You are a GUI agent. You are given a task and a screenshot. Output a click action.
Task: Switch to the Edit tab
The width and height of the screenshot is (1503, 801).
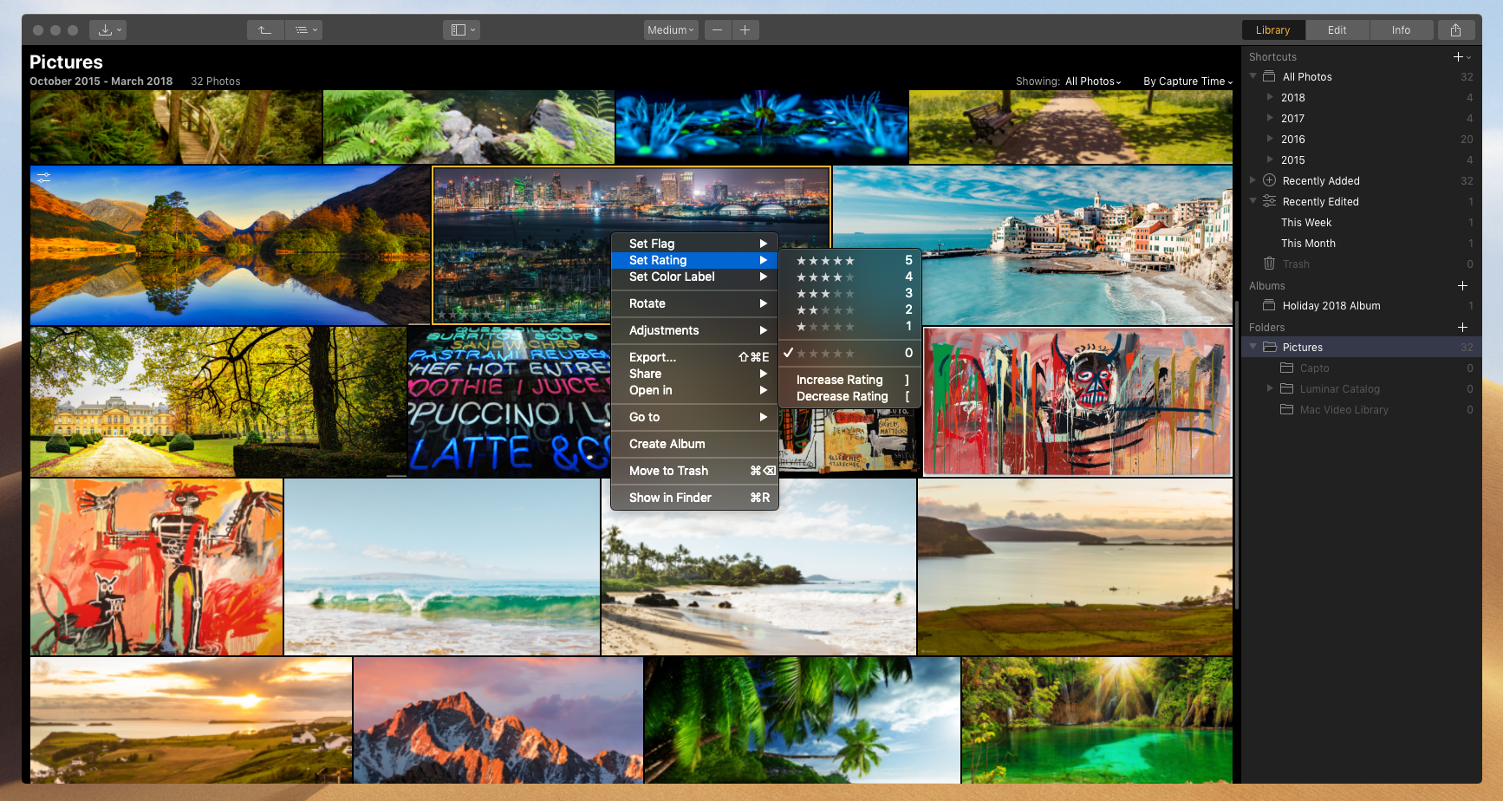click(1337, 29)
